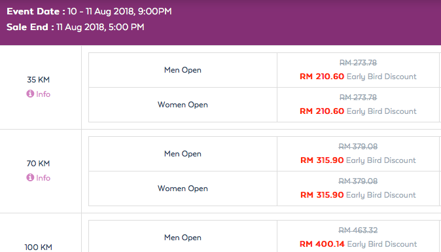Screen dimensions: 441x252
Task: Click the Event Date header text
Action: coord(89,12)
